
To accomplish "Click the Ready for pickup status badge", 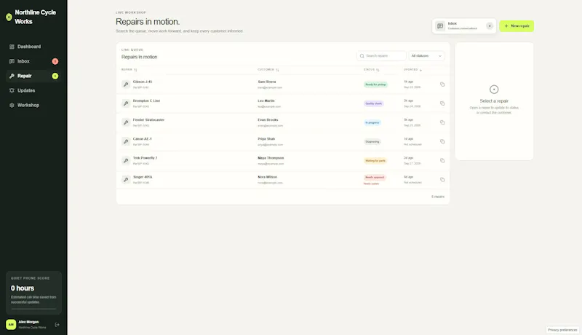I will pyautogui.click(x=375, y=84).
